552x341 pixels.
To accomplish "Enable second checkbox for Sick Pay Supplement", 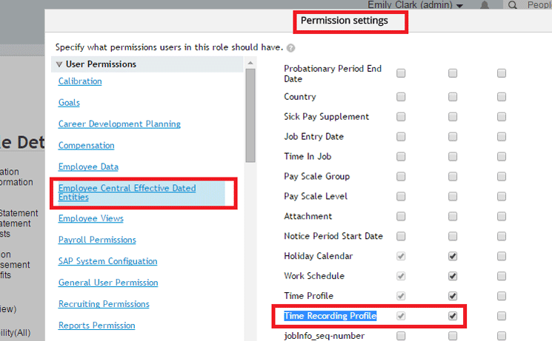I will tap(453, 117).
